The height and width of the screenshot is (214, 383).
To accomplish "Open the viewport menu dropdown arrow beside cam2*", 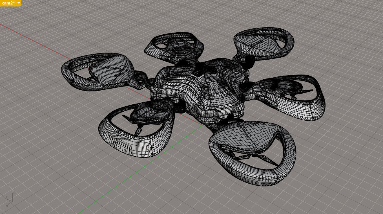I will point(19,3).
